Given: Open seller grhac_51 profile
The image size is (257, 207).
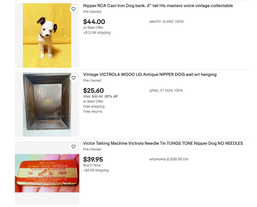Looking at the screenshot, I should click(x=166, y=90).
